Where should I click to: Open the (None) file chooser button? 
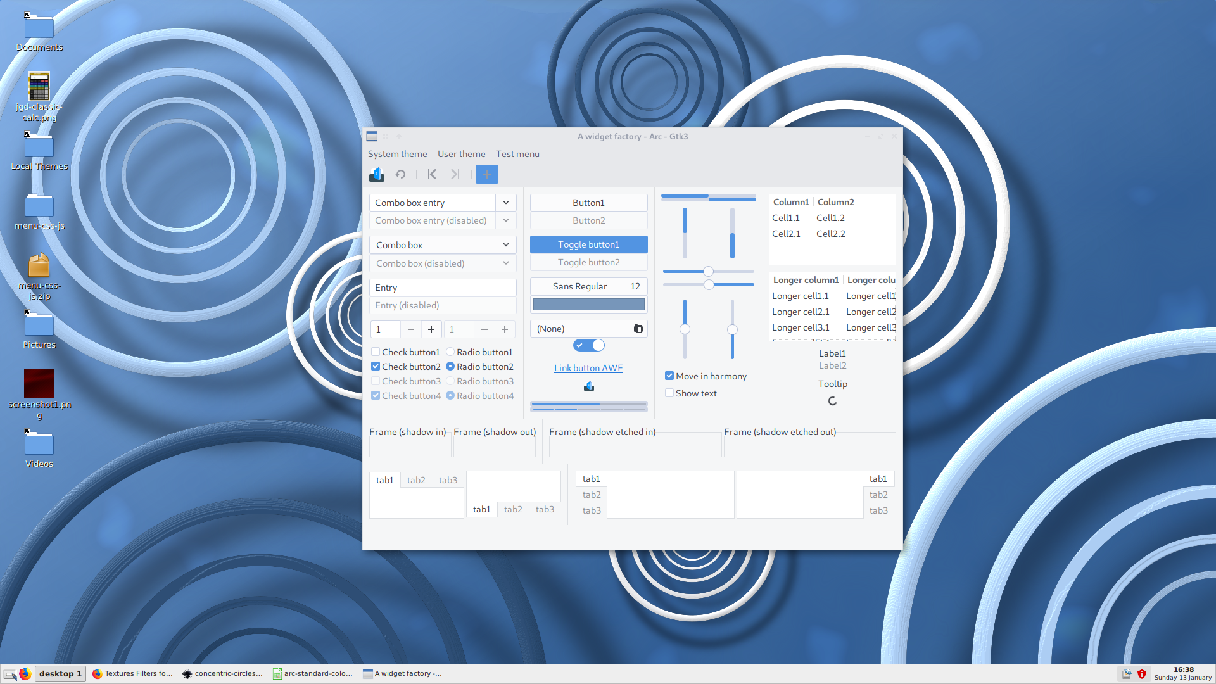(588, 329)
